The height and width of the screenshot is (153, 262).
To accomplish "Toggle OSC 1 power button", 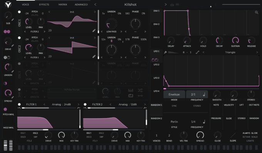I will click(19, 12).
